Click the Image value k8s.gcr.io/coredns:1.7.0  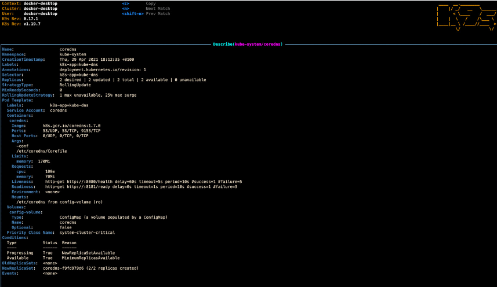[72, 126]
